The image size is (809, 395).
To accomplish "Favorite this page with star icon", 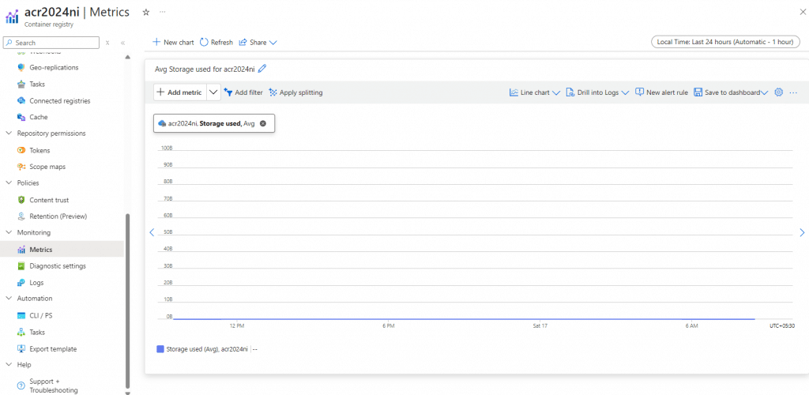I will pos(145,12).
